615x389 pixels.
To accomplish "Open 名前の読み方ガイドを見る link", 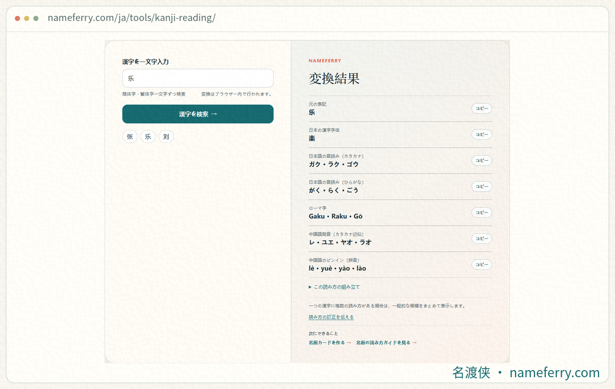I will tap(386, 342).
